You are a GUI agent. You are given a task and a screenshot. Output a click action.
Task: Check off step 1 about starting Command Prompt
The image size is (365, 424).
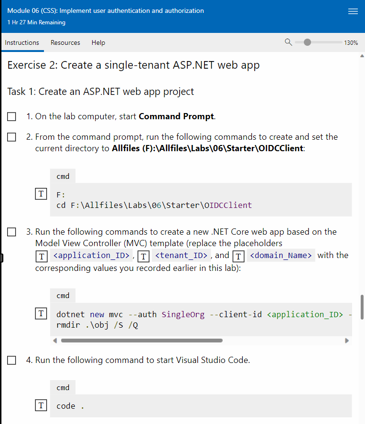click(11, 116)
